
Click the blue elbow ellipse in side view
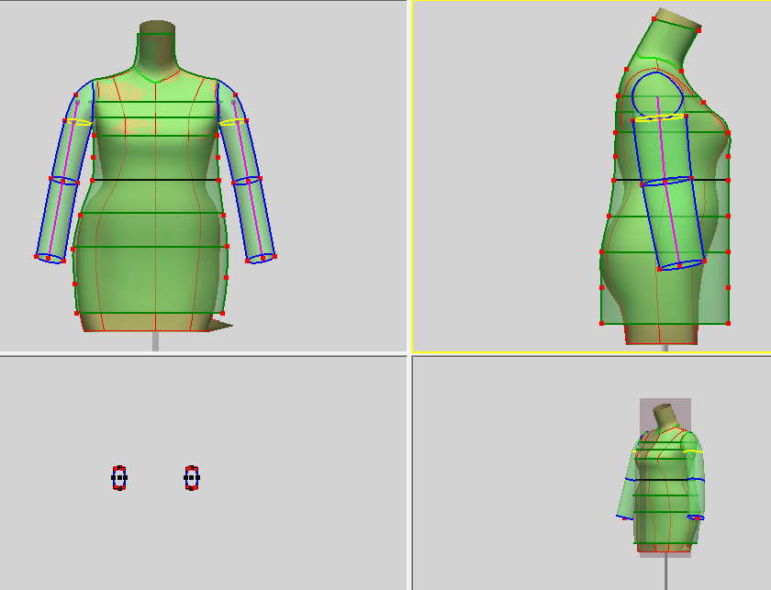[x=666, y=181]
